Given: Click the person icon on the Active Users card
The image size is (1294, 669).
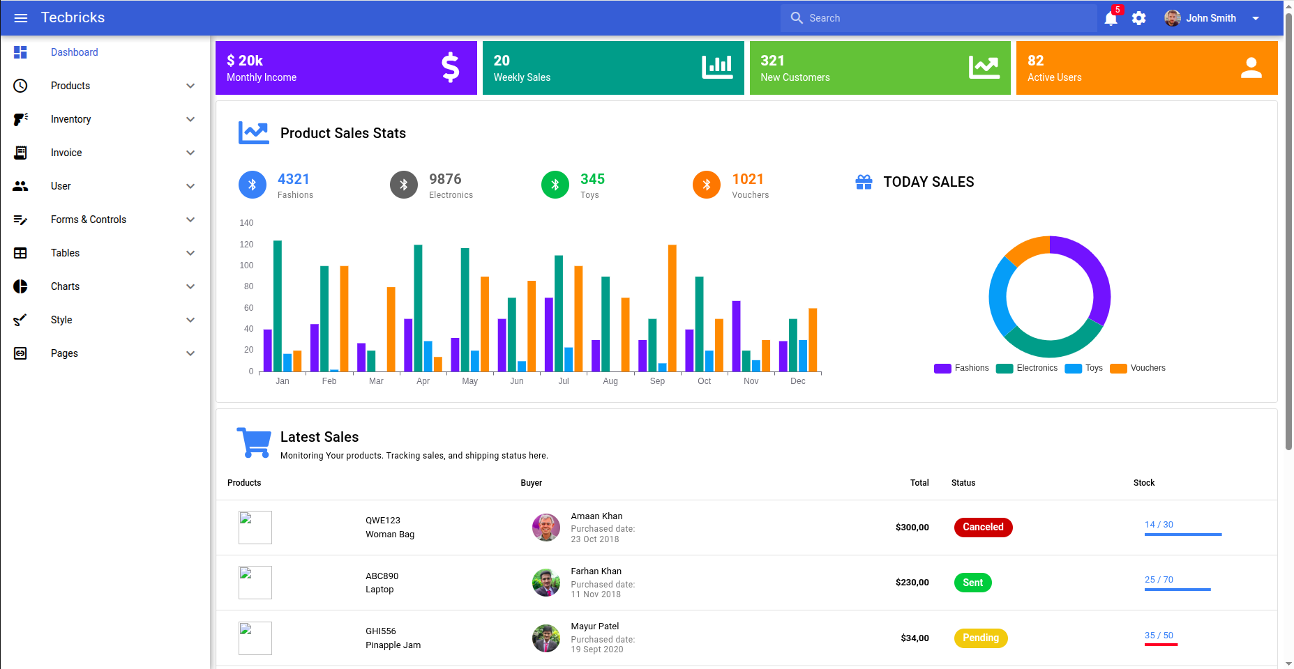Looking at the screenshot, I should (1251, 68).
